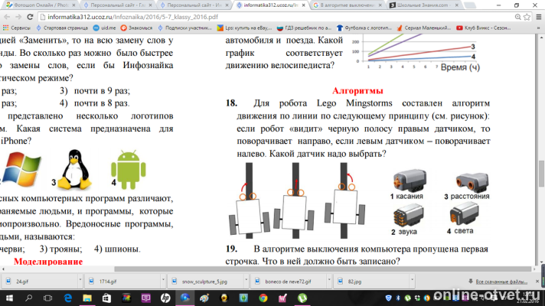Open the downloaded file snow_sculpture_5.jpg
Image resolution: width=545 pixels, height=306 pixels.
tap(206, 282)
